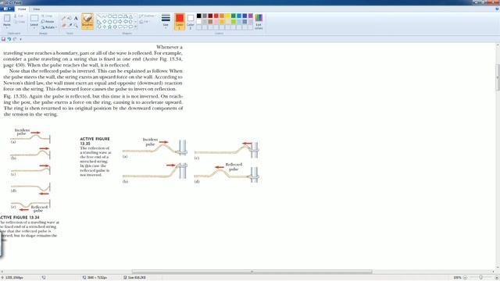Pick the yellow color swatch

(x=227, y=16)
